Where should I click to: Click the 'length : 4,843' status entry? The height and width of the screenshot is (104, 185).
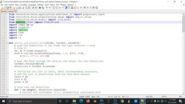(x=84, y=97)
